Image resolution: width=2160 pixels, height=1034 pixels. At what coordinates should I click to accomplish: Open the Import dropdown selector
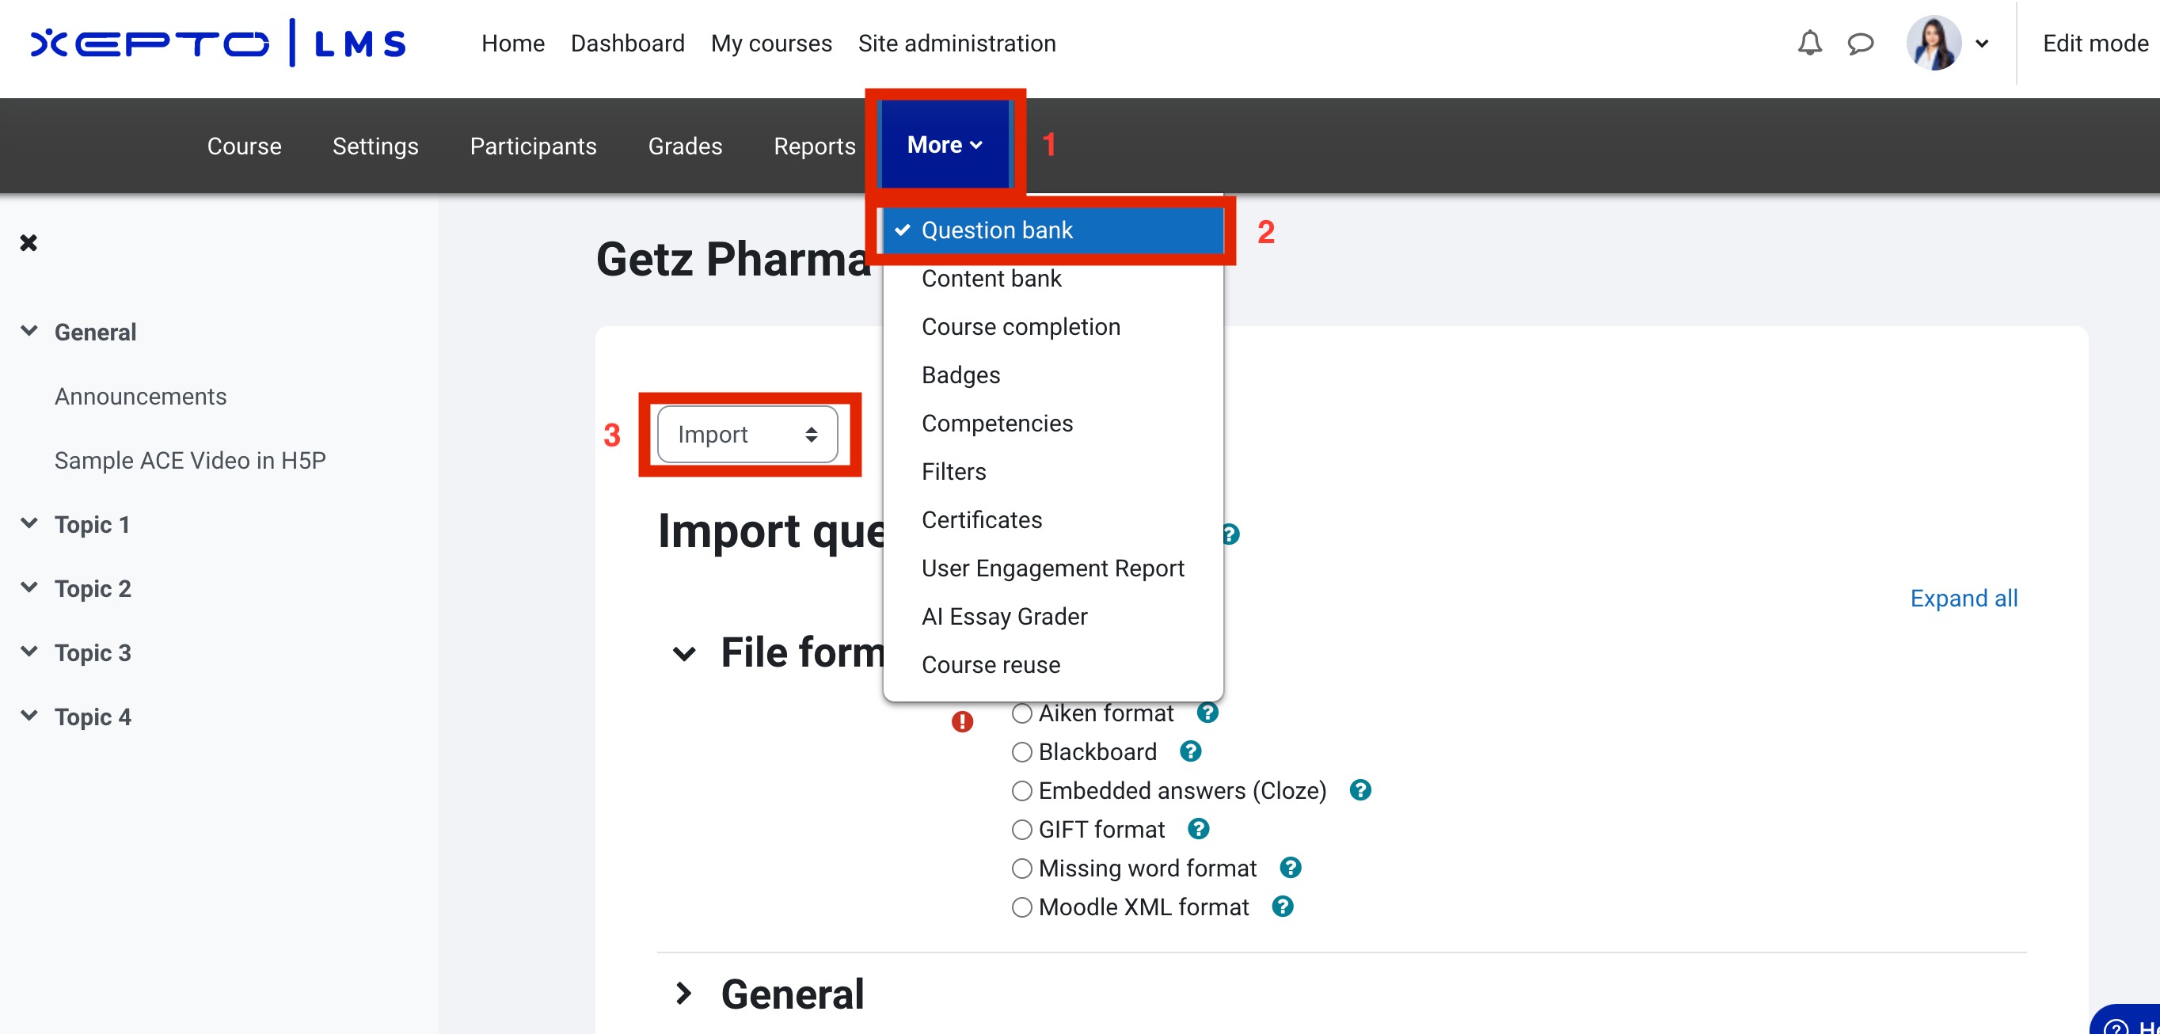747,434
